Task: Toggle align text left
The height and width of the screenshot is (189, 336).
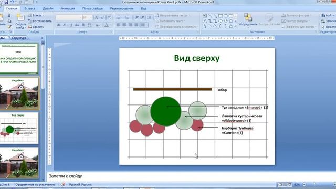Action: tap(118, 25)
